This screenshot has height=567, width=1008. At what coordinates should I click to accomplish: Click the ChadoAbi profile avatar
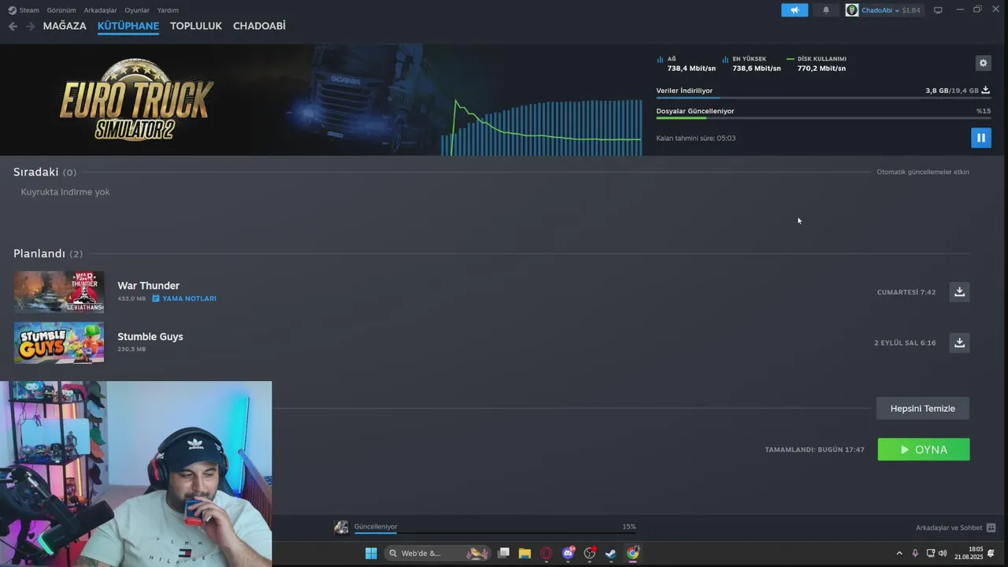852,10
